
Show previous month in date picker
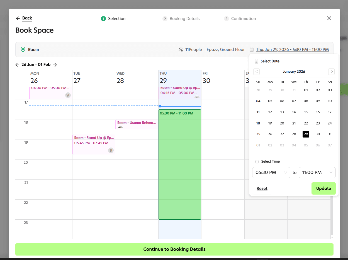coord(257,72)
